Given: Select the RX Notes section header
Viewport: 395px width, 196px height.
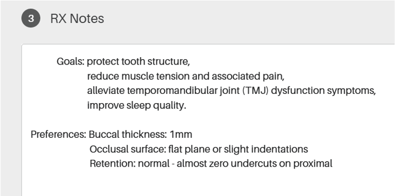Looking at the screenshot, I should [77, 19].
